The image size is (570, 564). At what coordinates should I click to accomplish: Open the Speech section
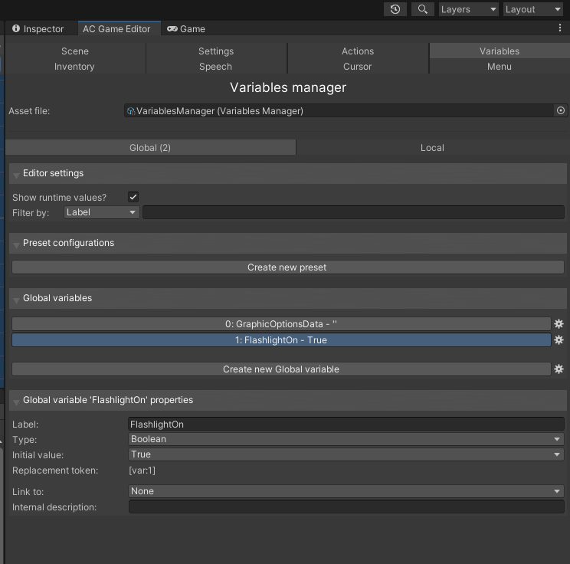coord(215,67)
